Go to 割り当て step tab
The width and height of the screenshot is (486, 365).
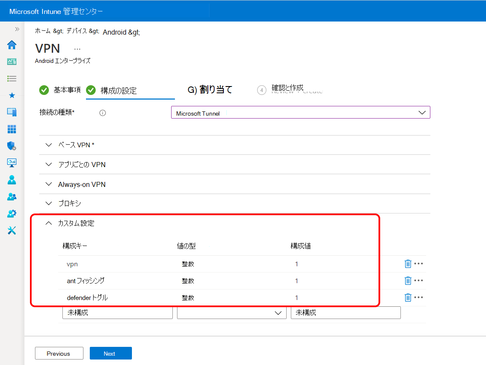210,90
